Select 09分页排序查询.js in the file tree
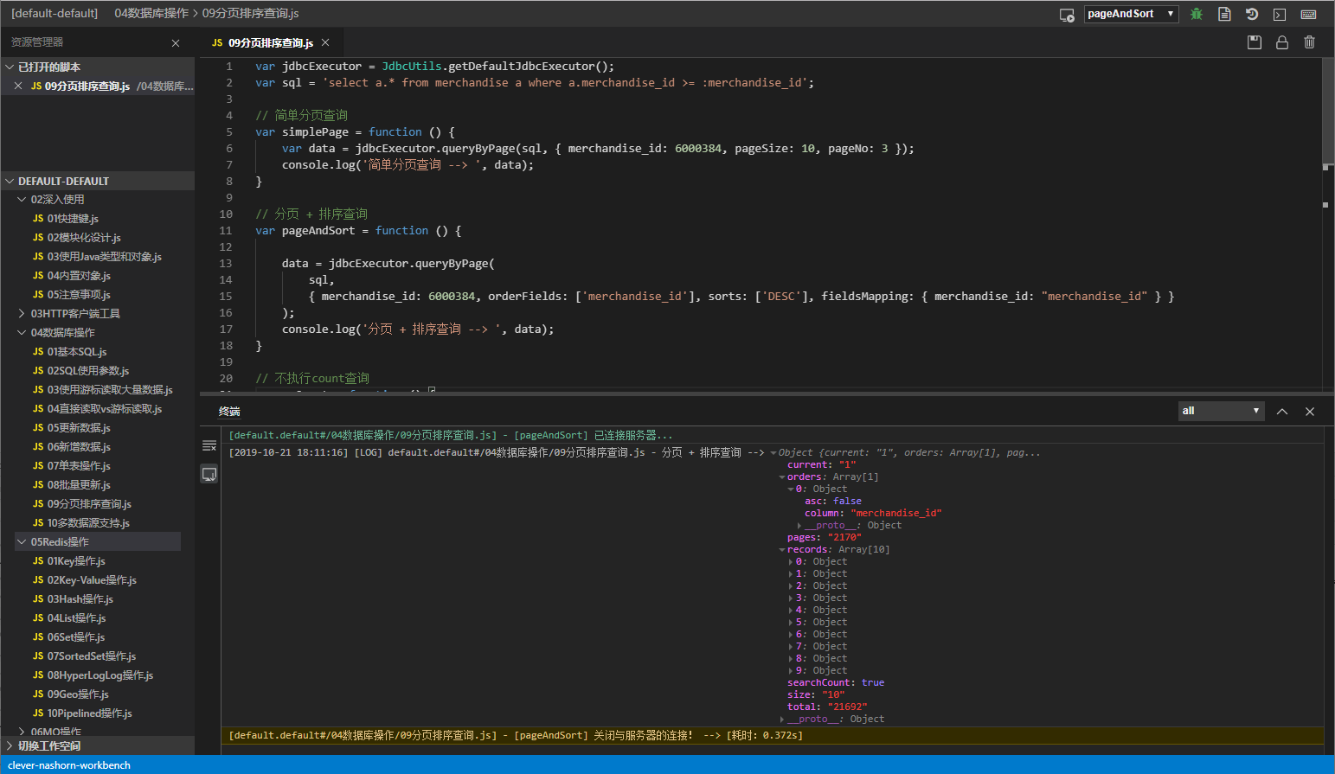Screen dimensions: 1335x774 coord(89,504)
